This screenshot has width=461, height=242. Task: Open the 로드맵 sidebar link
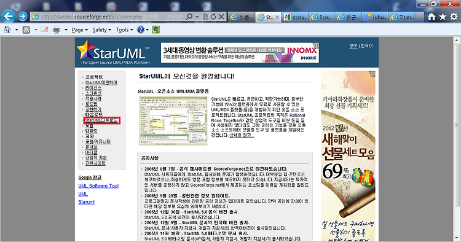coord(91,104)
